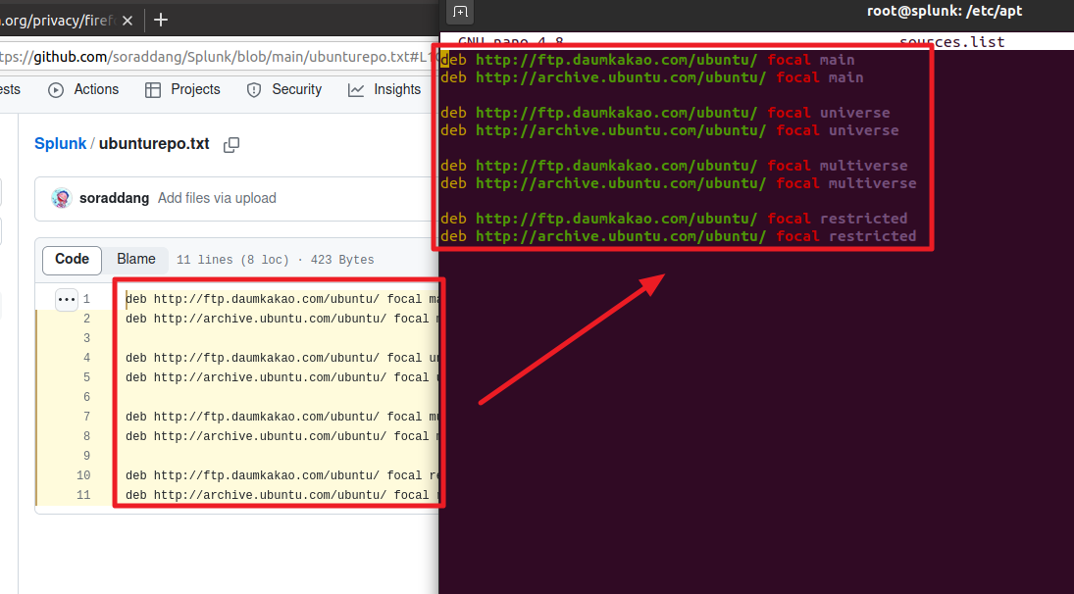Screen dimensions: 1074x594
Task: Open line 1 options ellipsis menu
Action: click(67, 299)
